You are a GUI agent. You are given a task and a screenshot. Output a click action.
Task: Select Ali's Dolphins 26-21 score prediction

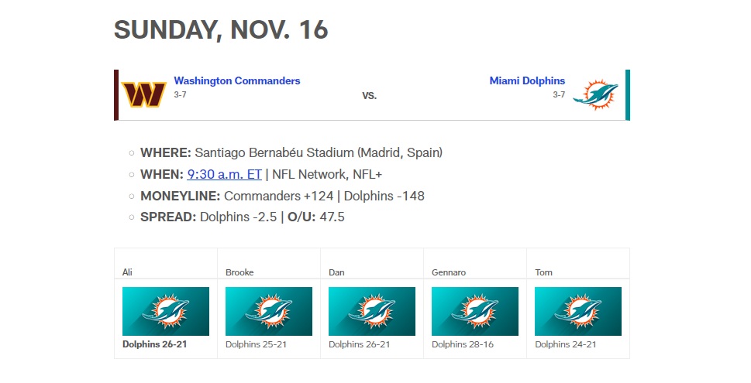[x=155, y=344]
